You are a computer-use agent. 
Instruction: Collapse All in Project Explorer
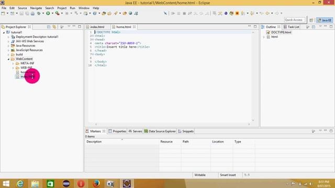click(x=49, y=27)
